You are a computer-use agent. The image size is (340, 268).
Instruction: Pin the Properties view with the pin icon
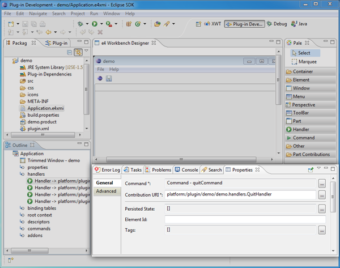(311, 169)
